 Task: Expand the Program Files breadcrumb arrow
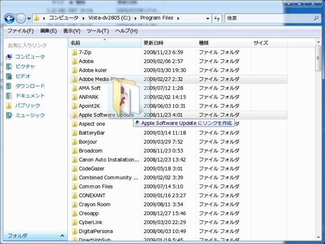click(x=178, y=18)
